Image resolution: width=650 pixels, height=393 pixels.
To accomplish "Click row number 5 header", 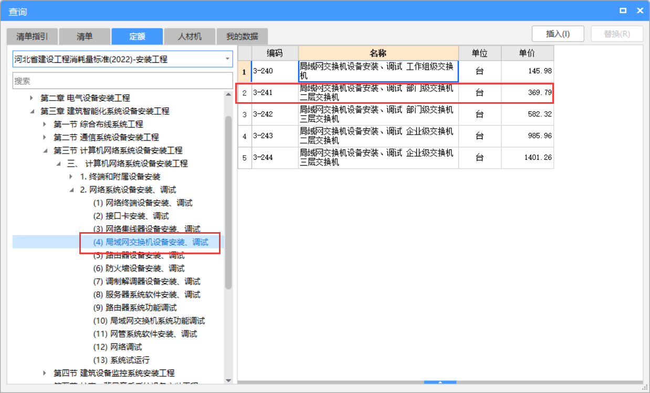I will 245,158.
